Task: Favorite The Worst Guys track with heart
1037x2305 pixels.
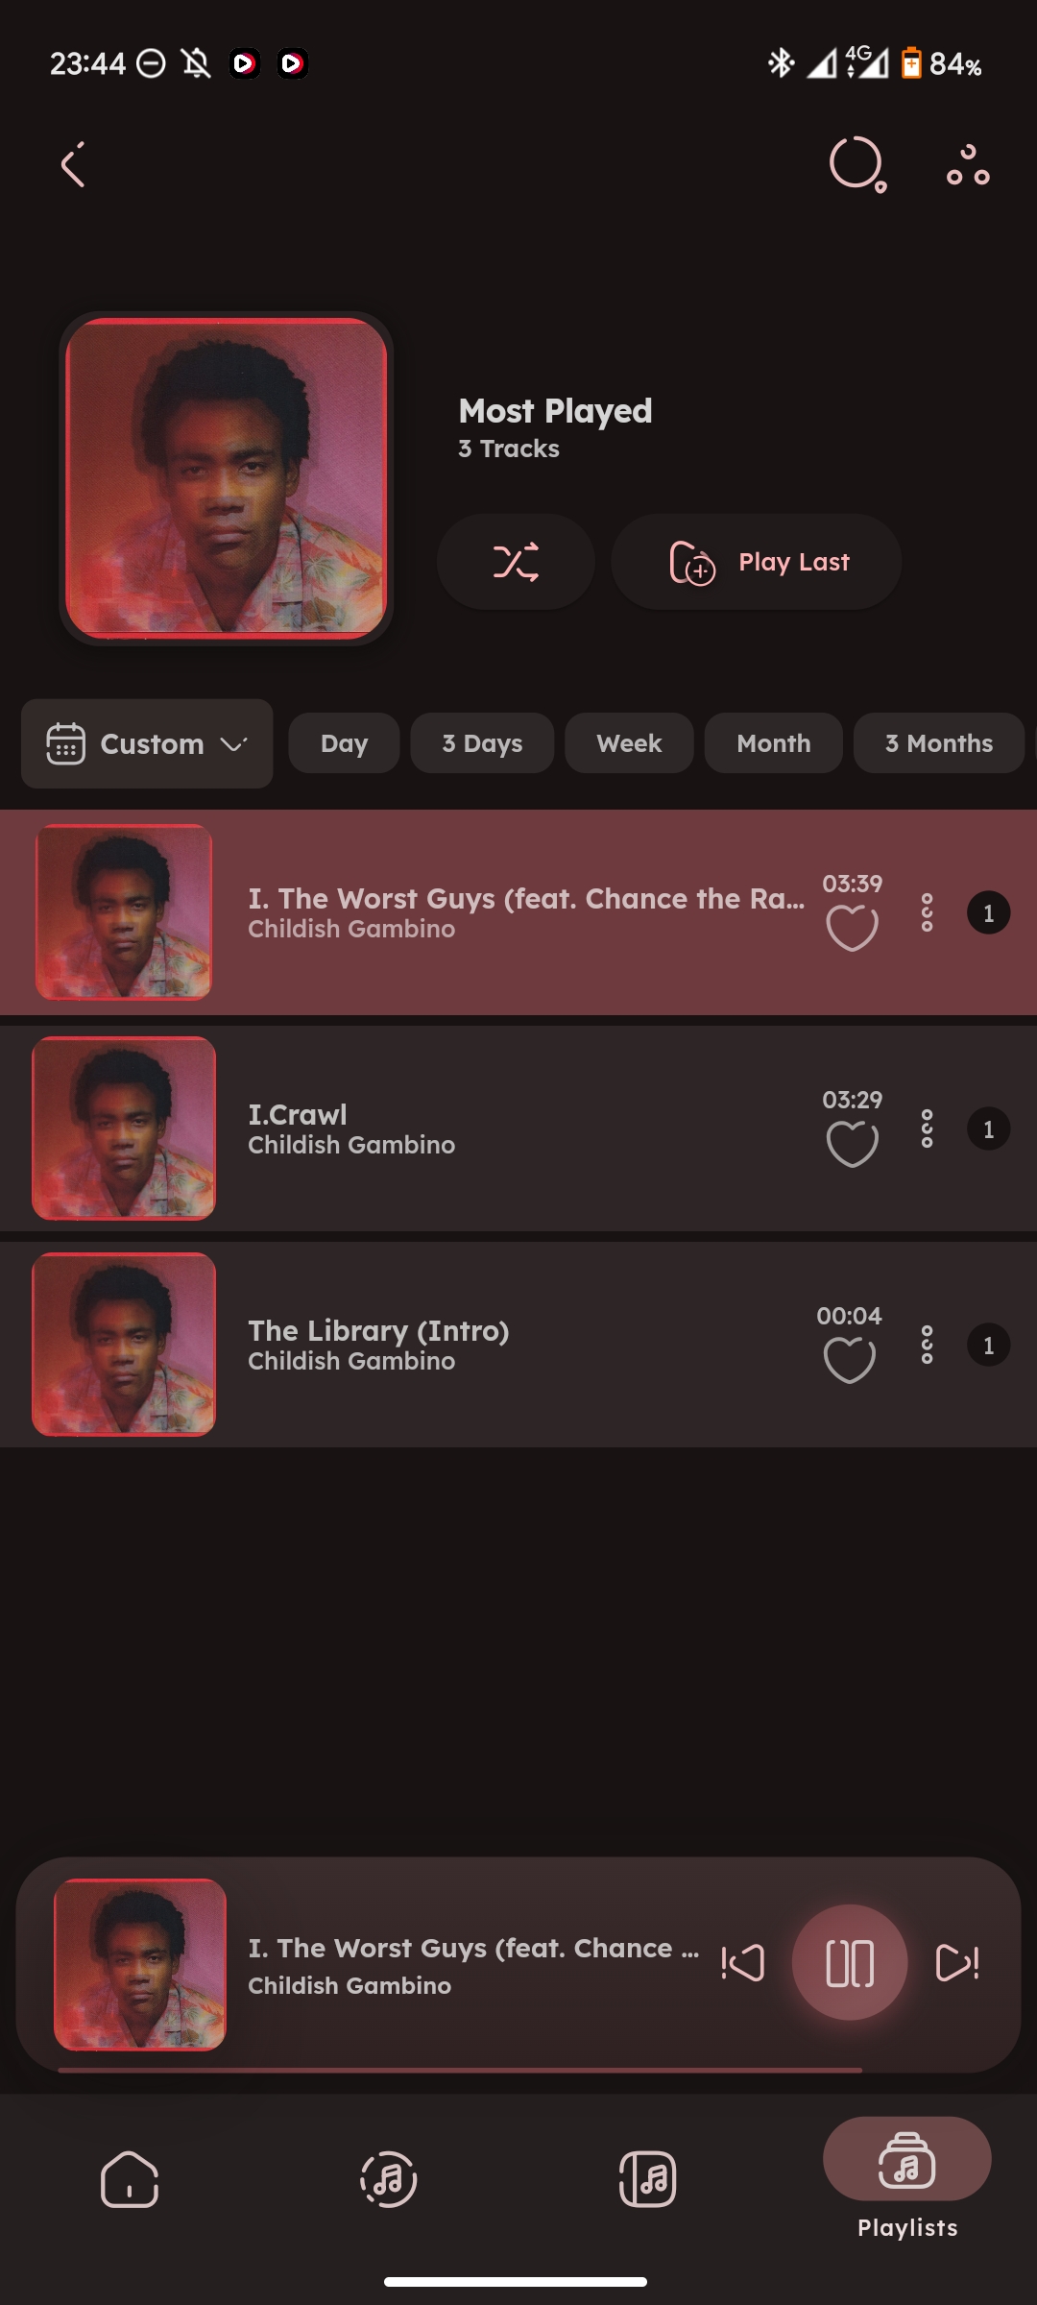Action: pyautogui.click(x=853, y=928)
